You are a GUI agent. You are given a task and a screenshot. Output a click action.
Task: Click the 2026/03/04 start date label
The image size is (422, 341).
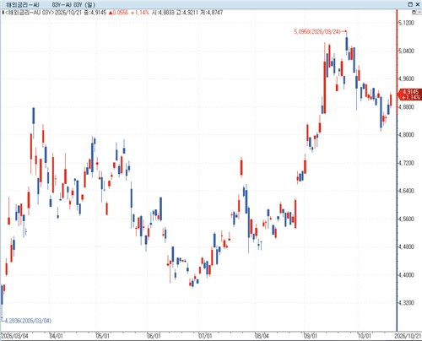[14, 336]
